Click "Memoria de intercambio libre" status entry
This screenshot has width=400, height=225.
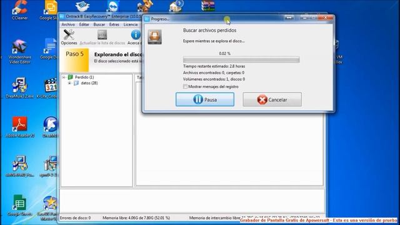click(x=214, y=218)
